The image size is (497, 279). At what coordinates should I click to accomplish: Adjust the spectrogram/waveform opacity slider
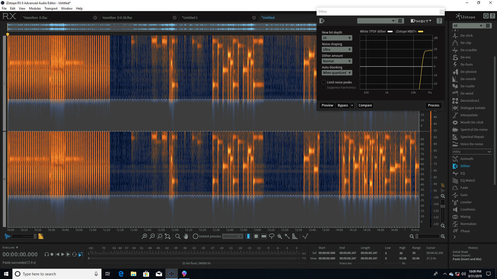(24, 236)
